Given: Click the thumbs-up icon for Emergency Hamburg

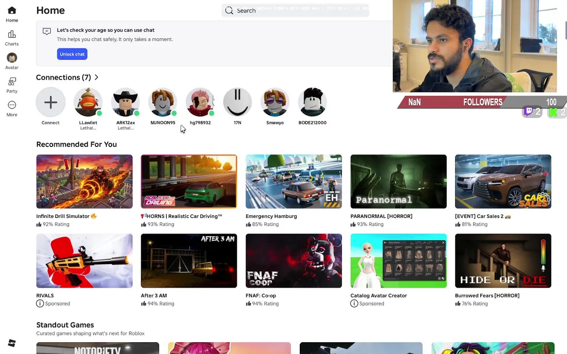Looking at the screenshot, I should tap(248, 224).
